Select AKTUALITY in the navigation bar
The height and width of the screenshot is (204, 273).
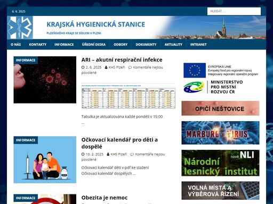173,45
